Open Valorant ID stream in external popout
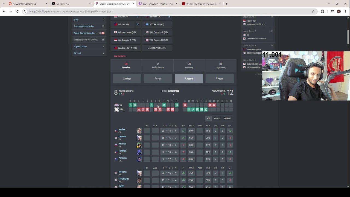This screenshot has height=197, width=350. click(x=138, y=17)
